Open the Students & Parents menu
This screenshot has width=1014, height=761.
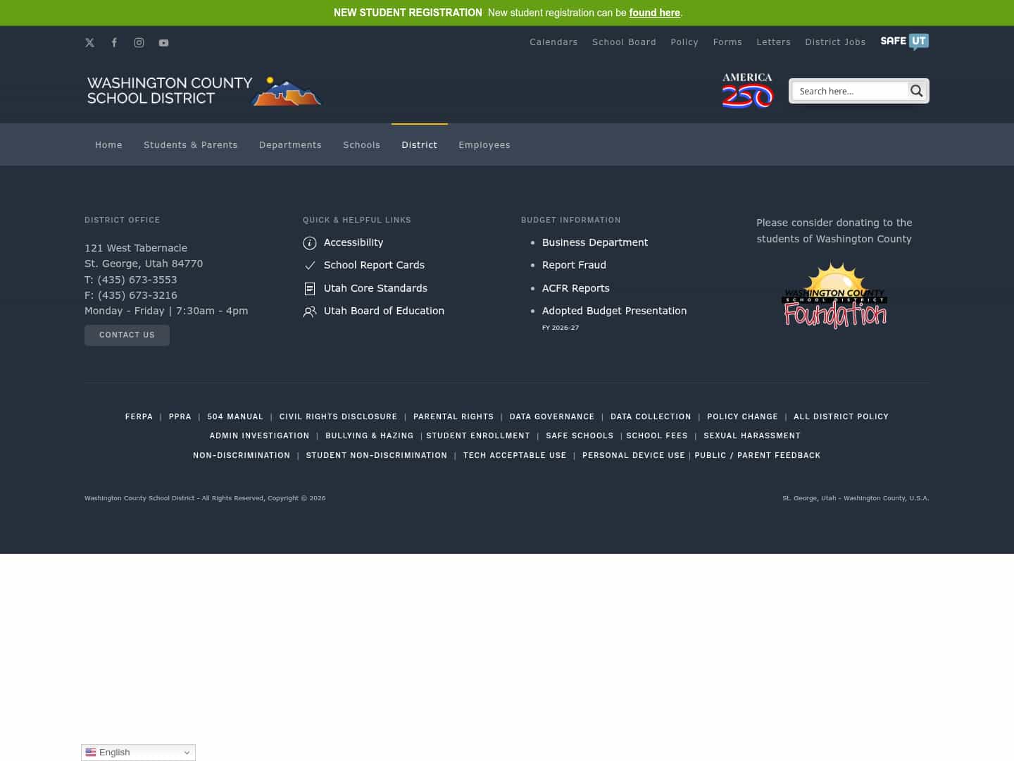click(x=191, y=145)
